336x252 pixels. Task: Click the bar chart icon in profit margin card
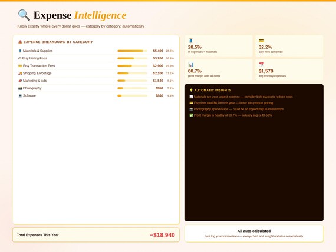[x=191, y=65]
